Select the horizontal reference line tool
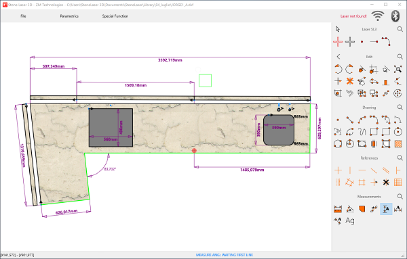Viewport: 407px width, 259px height. click(x=362, y=170)
